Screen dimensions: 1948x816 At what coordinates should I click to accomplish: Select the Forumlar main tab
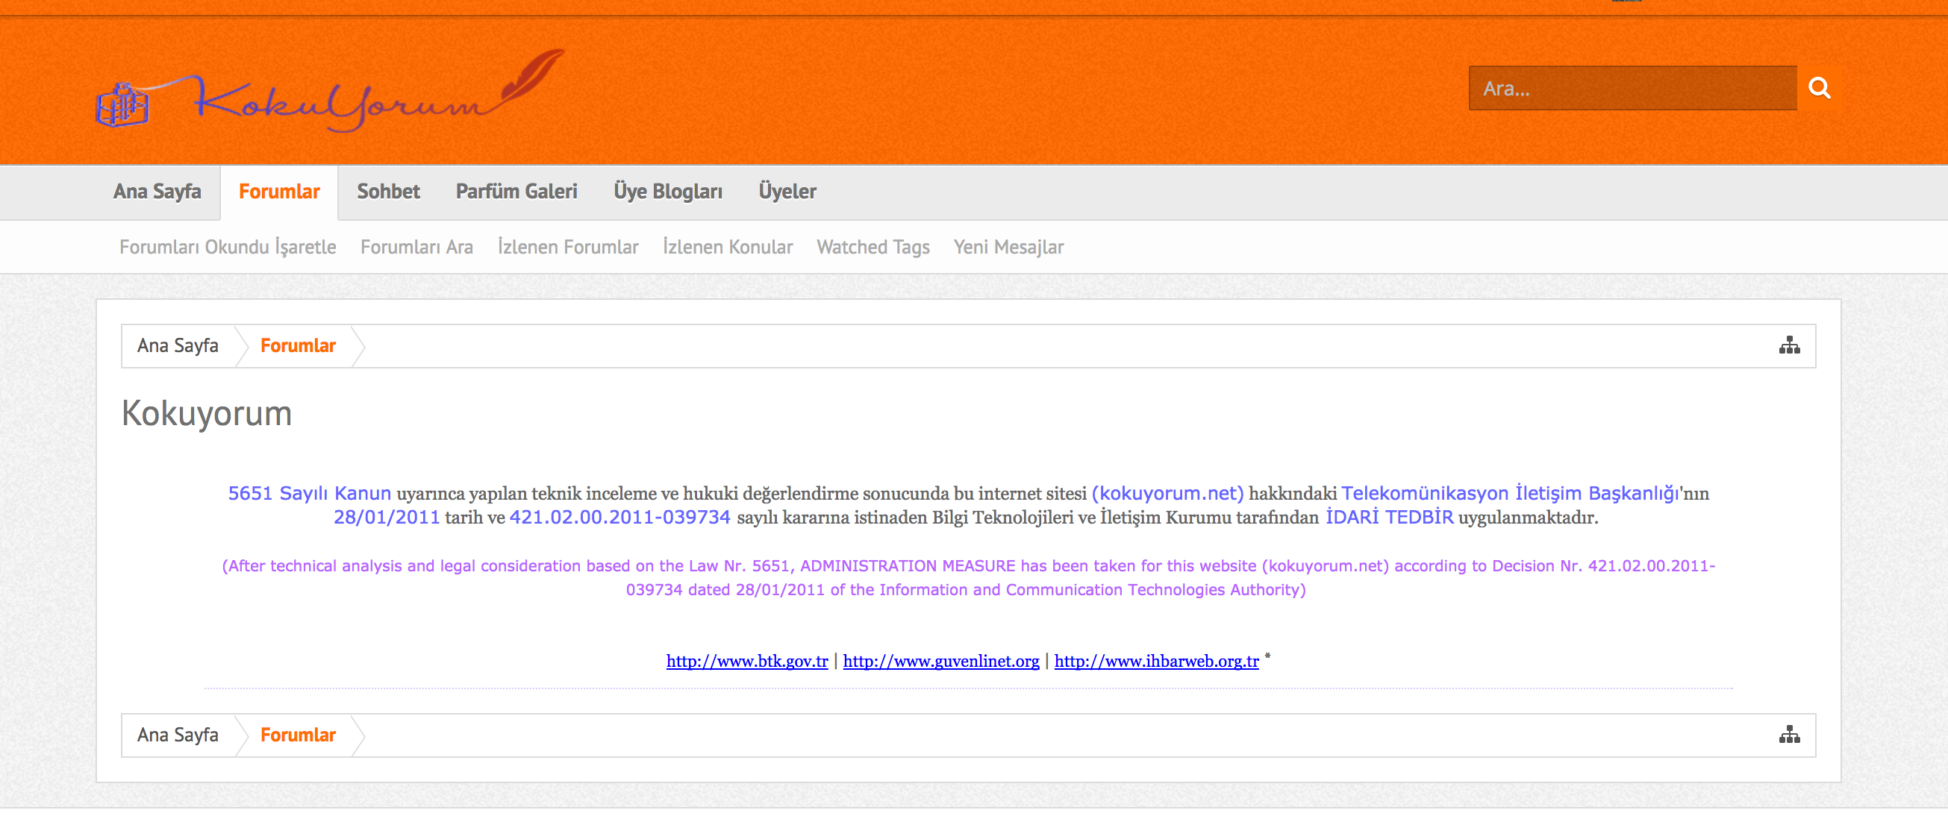pyautogui.click(x=279, y=192)
